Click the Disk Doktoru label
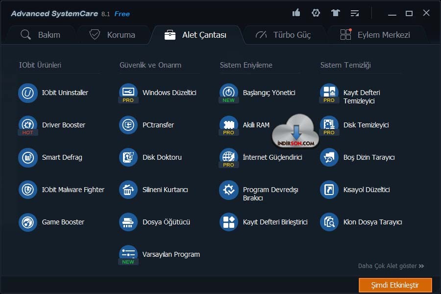Screen dimensions: 441x294 coord(162,158)
